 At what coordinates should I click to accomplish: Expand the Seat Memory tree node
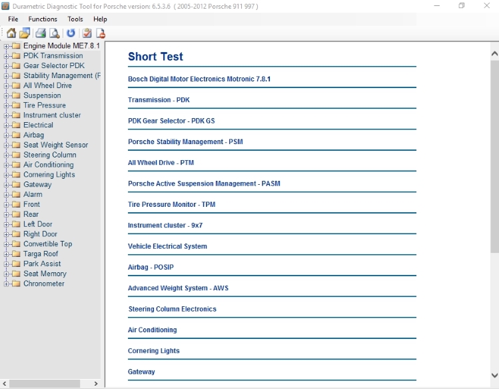pos(6,274)
